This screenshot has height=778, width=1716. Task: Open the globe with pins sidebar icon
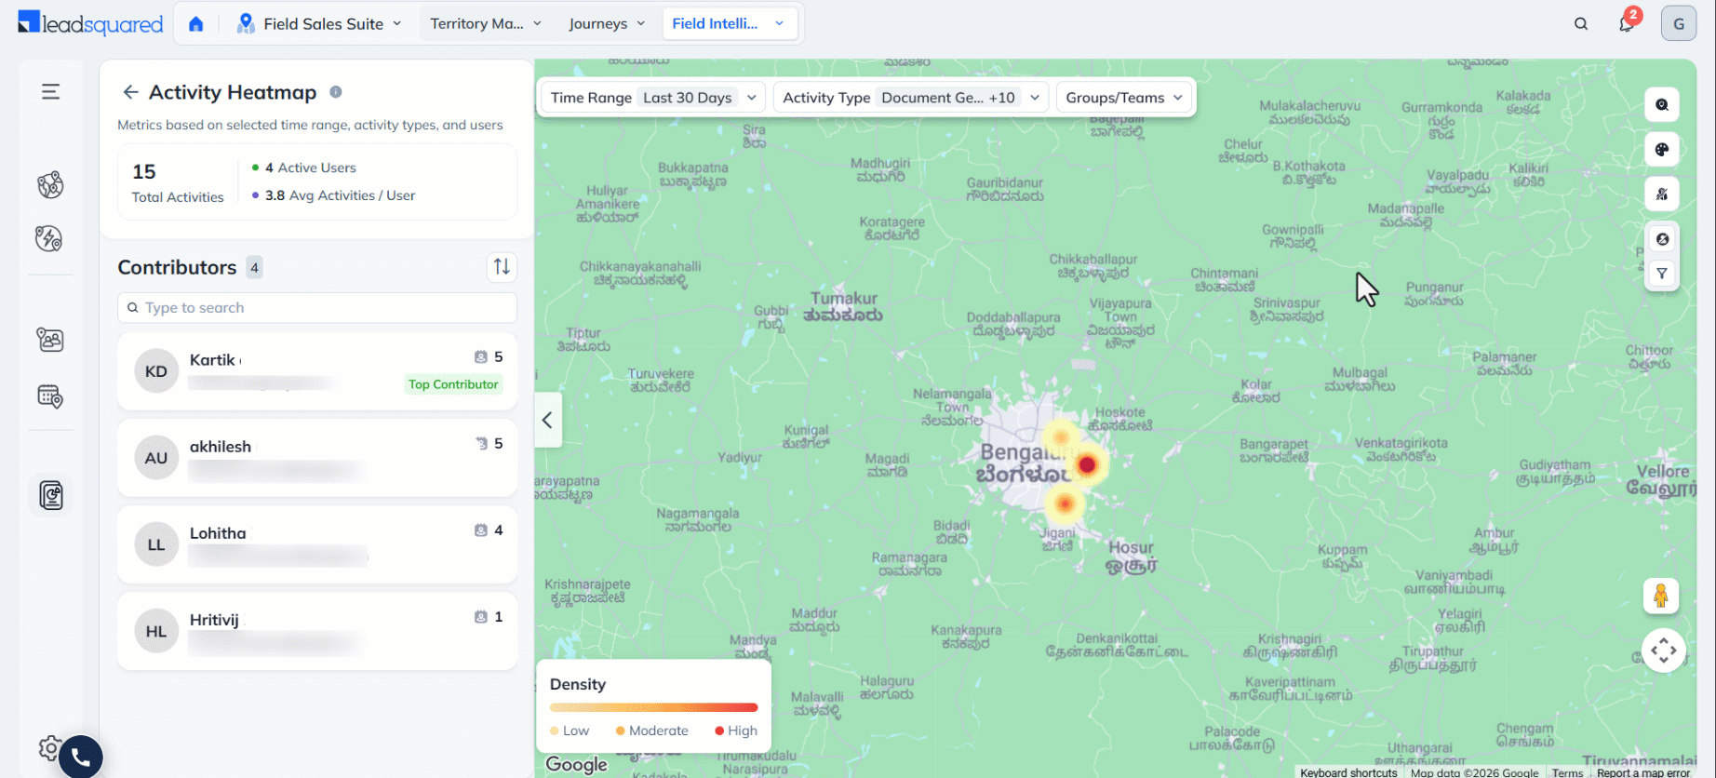(50, 184)
